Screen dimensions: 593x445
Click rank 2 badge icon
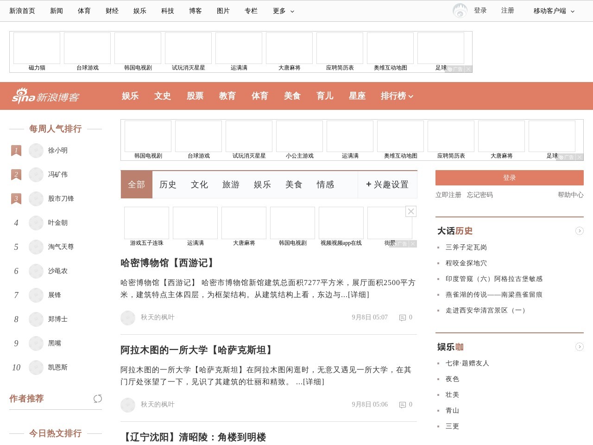tap(16, 175)
